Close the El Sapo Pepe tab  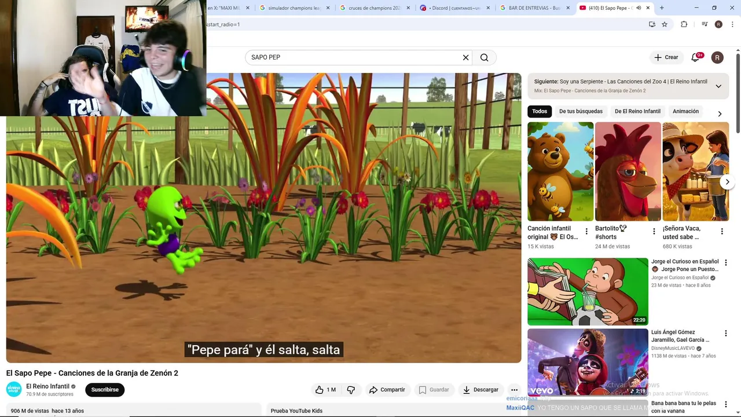point(648,8)
